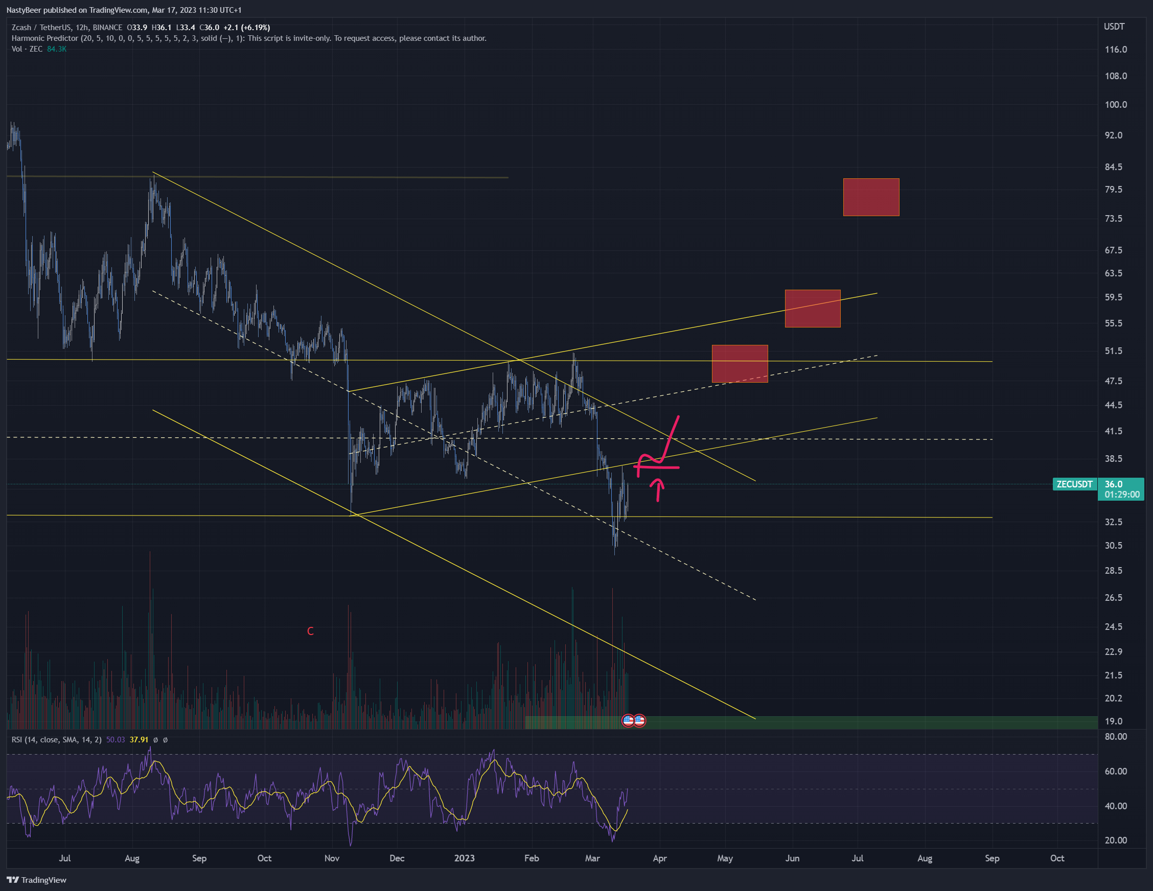Click the RSI 80.00 scale label
Image resolution: width=1153 pixels, height=891 pixels.
click(1116, 737)
